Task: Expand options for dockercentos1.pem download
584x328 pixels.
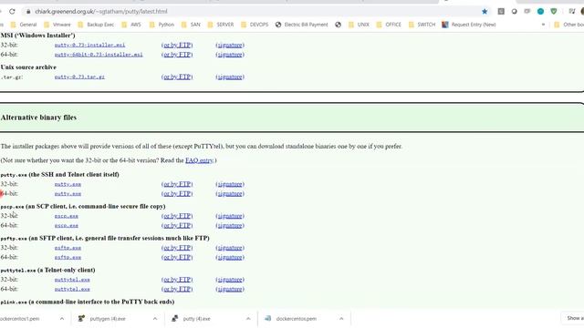Action: 62,319
